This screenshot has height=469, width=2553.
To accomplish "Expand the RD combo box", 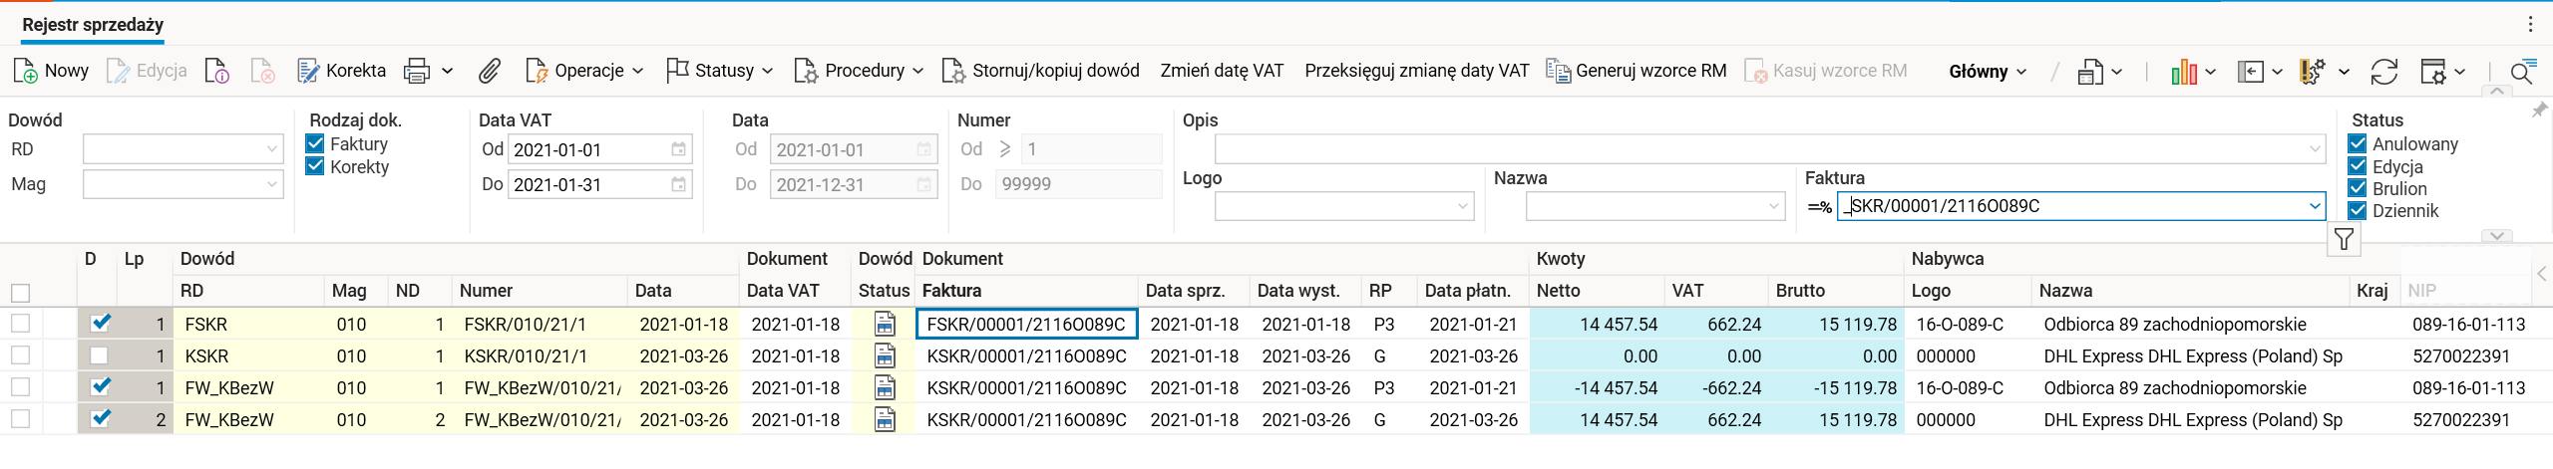I will (271, 149).
